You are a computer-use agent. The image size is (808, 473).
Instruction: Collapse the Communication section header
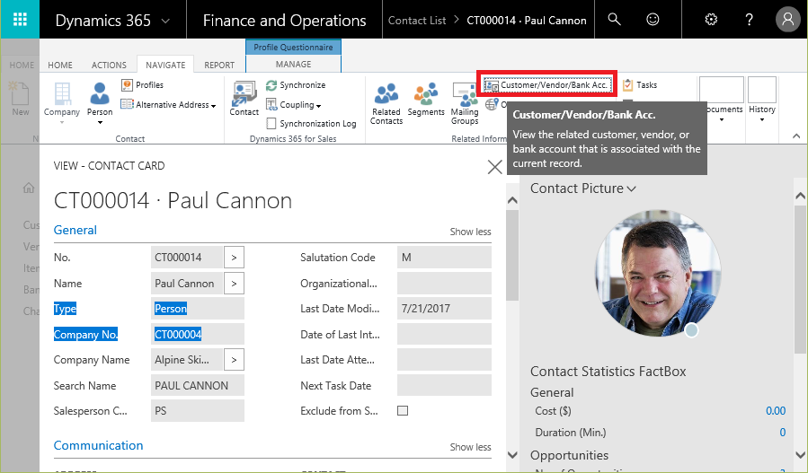click(x=99, y=445)
